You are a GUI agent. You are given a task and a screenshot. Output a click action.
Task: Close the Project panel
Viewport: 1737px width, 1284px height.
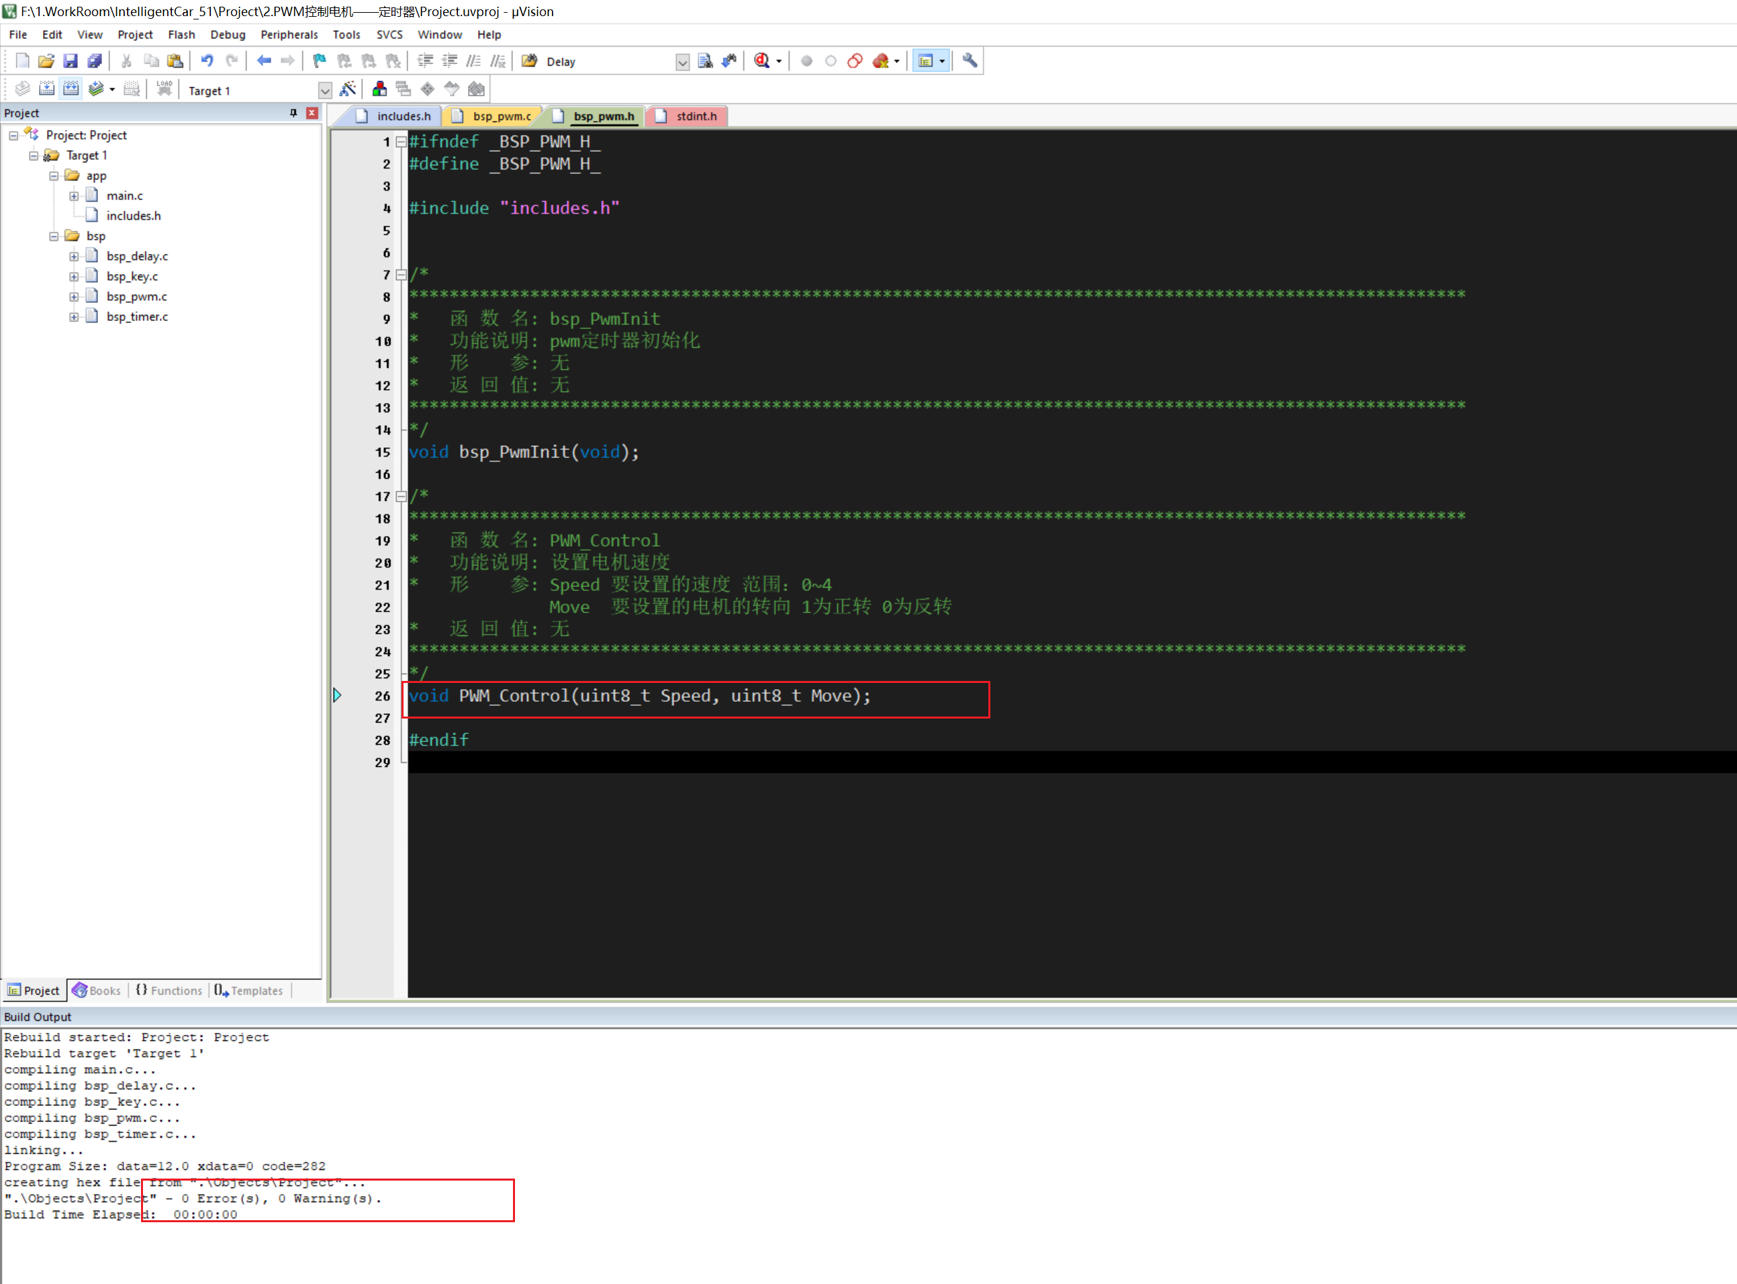click(312, 113)
